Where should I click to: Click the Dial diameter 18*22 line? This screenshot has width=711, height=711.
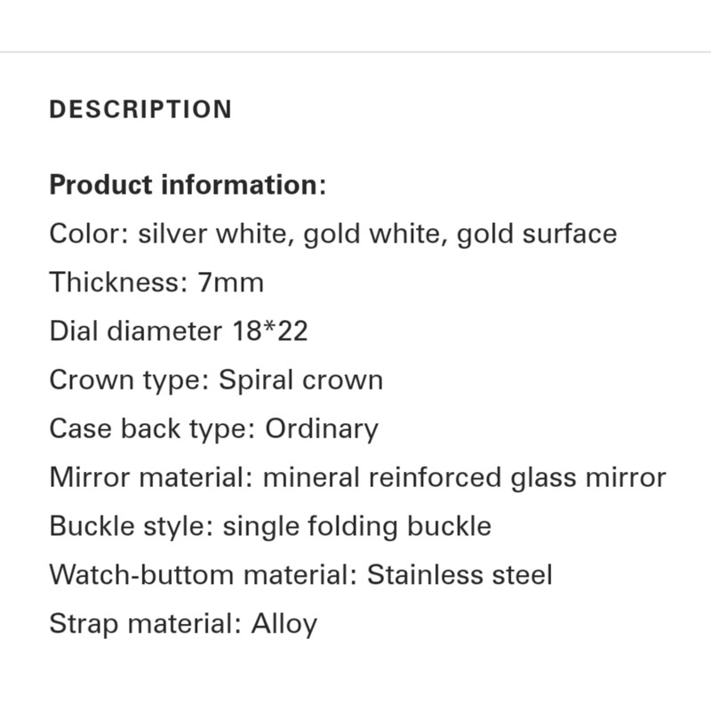pos(179,331)
